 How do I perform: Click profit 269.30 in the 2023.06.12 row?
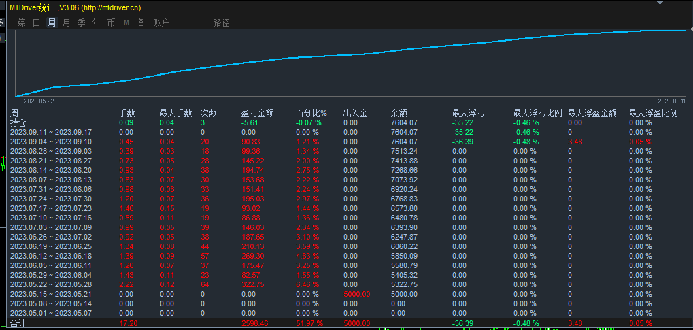253,256
